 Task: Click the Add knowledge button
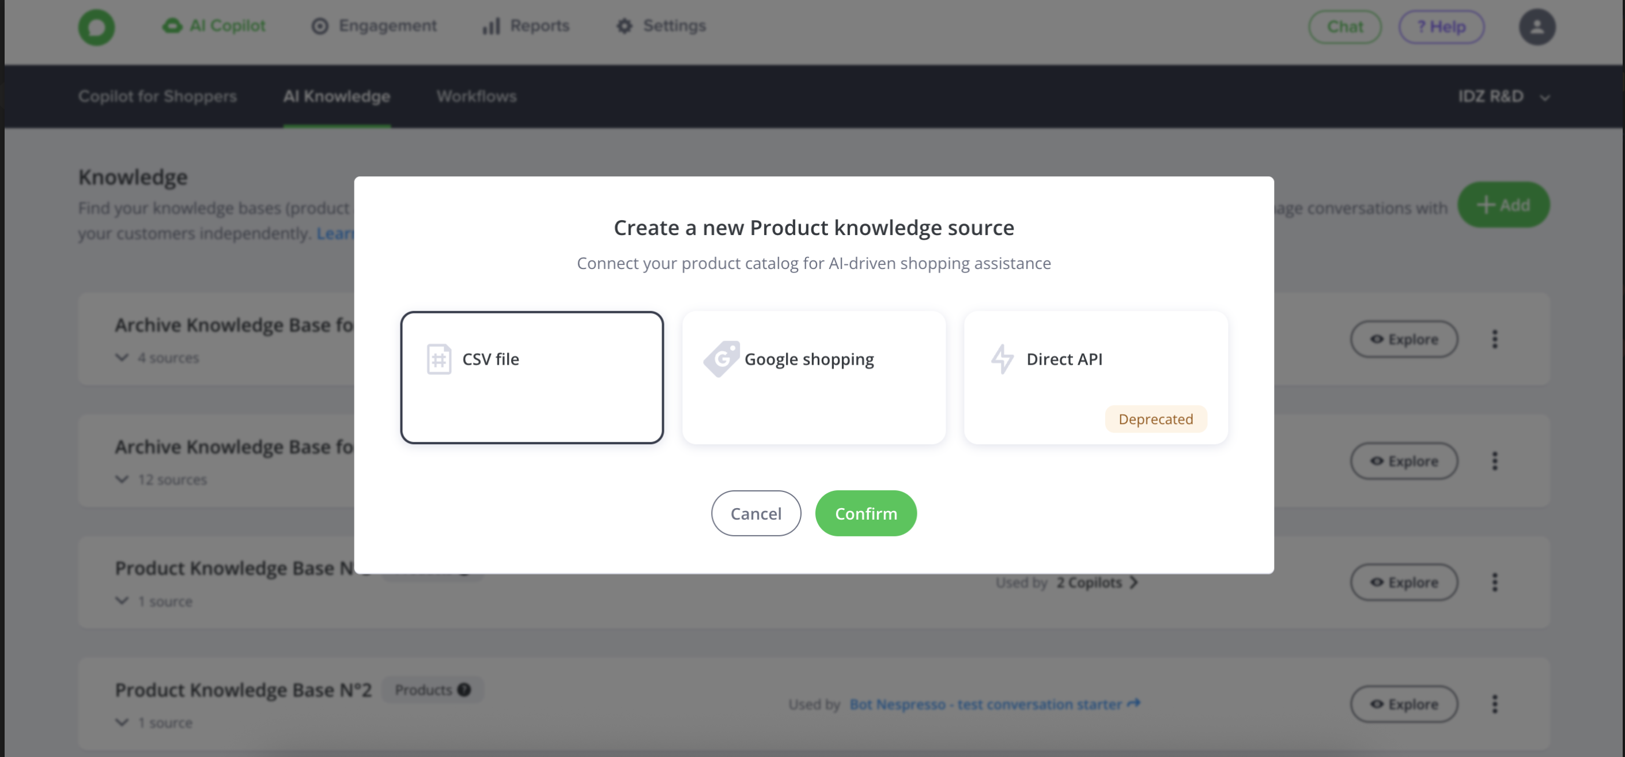coord(1503,205)
